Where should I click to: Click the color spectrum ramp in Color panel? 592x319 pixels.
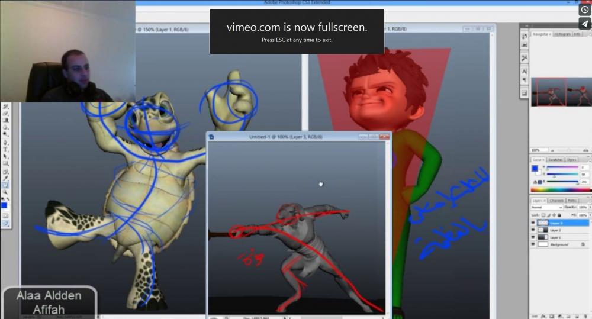pos(561,190)
